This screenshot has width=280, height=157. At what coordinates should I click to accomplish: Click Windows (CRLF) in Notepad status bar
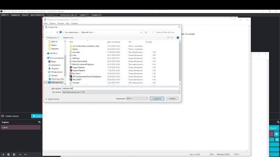[223, 154]
